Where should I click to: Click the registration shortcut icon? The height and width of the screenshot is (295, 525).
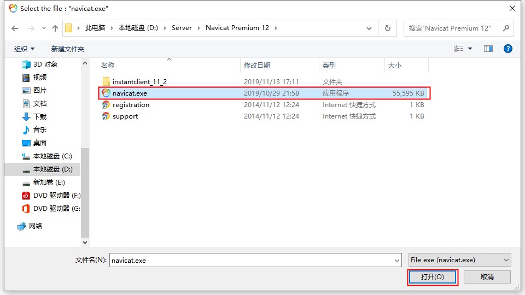(106, 105)
